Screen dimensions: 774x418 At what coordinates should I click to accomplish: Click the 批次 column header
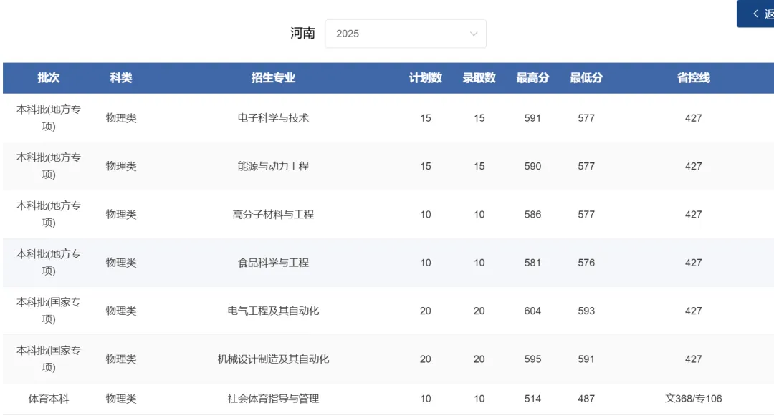click(49, 78)
